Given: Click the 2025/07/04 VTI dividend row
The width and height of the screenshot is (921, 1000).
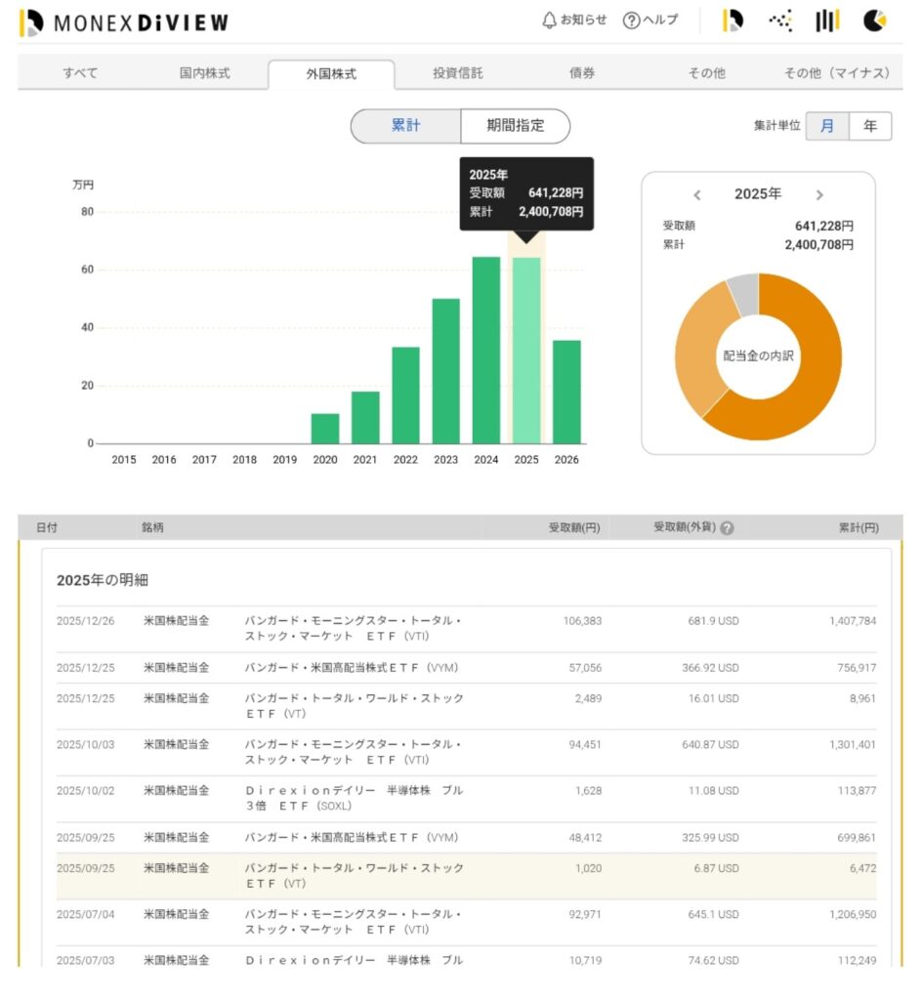Looking at the screenshot, I should coord(466,922).
